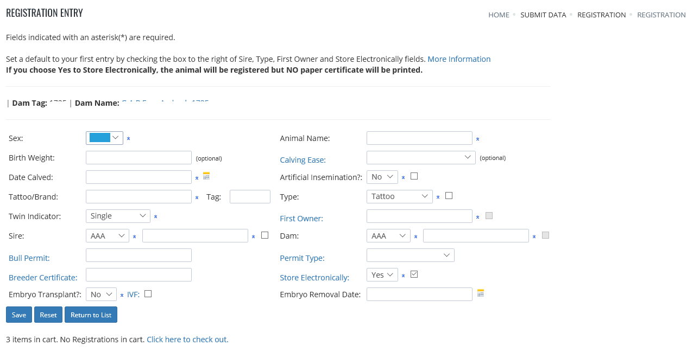Open the Dam association AAA dropdown
The height and width of the screenshot is (352, 693).
pos(388,236)
